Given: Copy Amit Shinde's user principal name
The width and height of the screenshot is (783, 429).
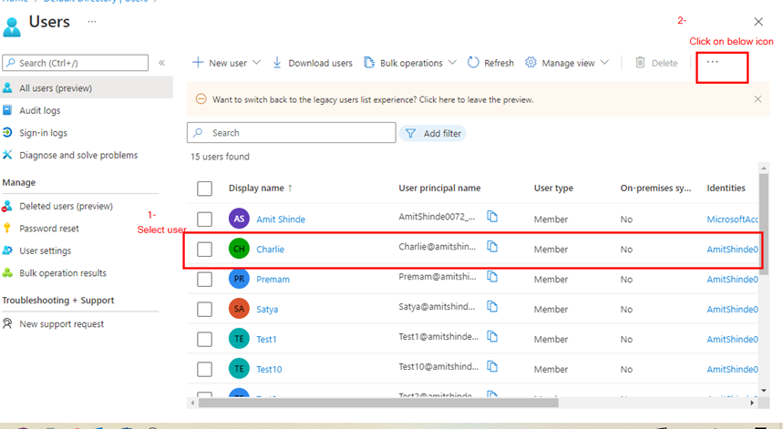Looking at the screenshot, I should [x=492, y=217].
